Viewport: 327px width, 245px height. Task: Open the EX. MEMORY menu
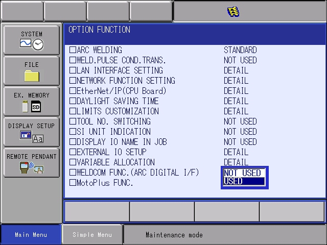tap(32, 102)
